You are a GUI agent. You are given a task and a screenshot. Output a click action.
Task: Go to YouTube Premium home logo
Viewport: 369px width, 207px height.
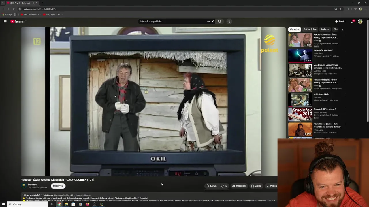(x=18, y=21)
